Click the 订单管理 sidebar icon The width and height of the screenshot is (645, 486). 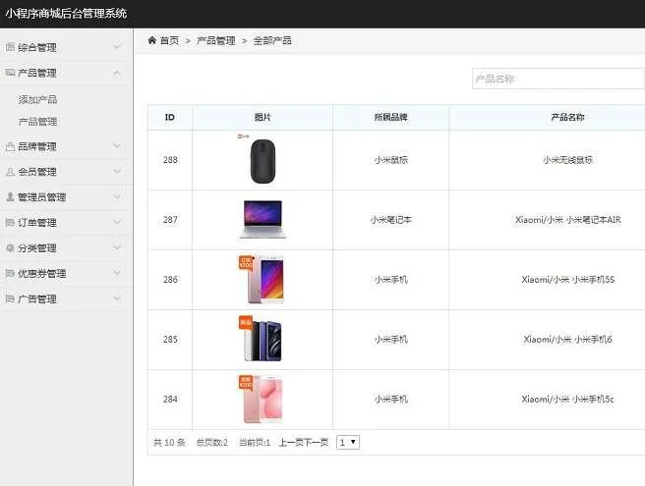(10, 223)
